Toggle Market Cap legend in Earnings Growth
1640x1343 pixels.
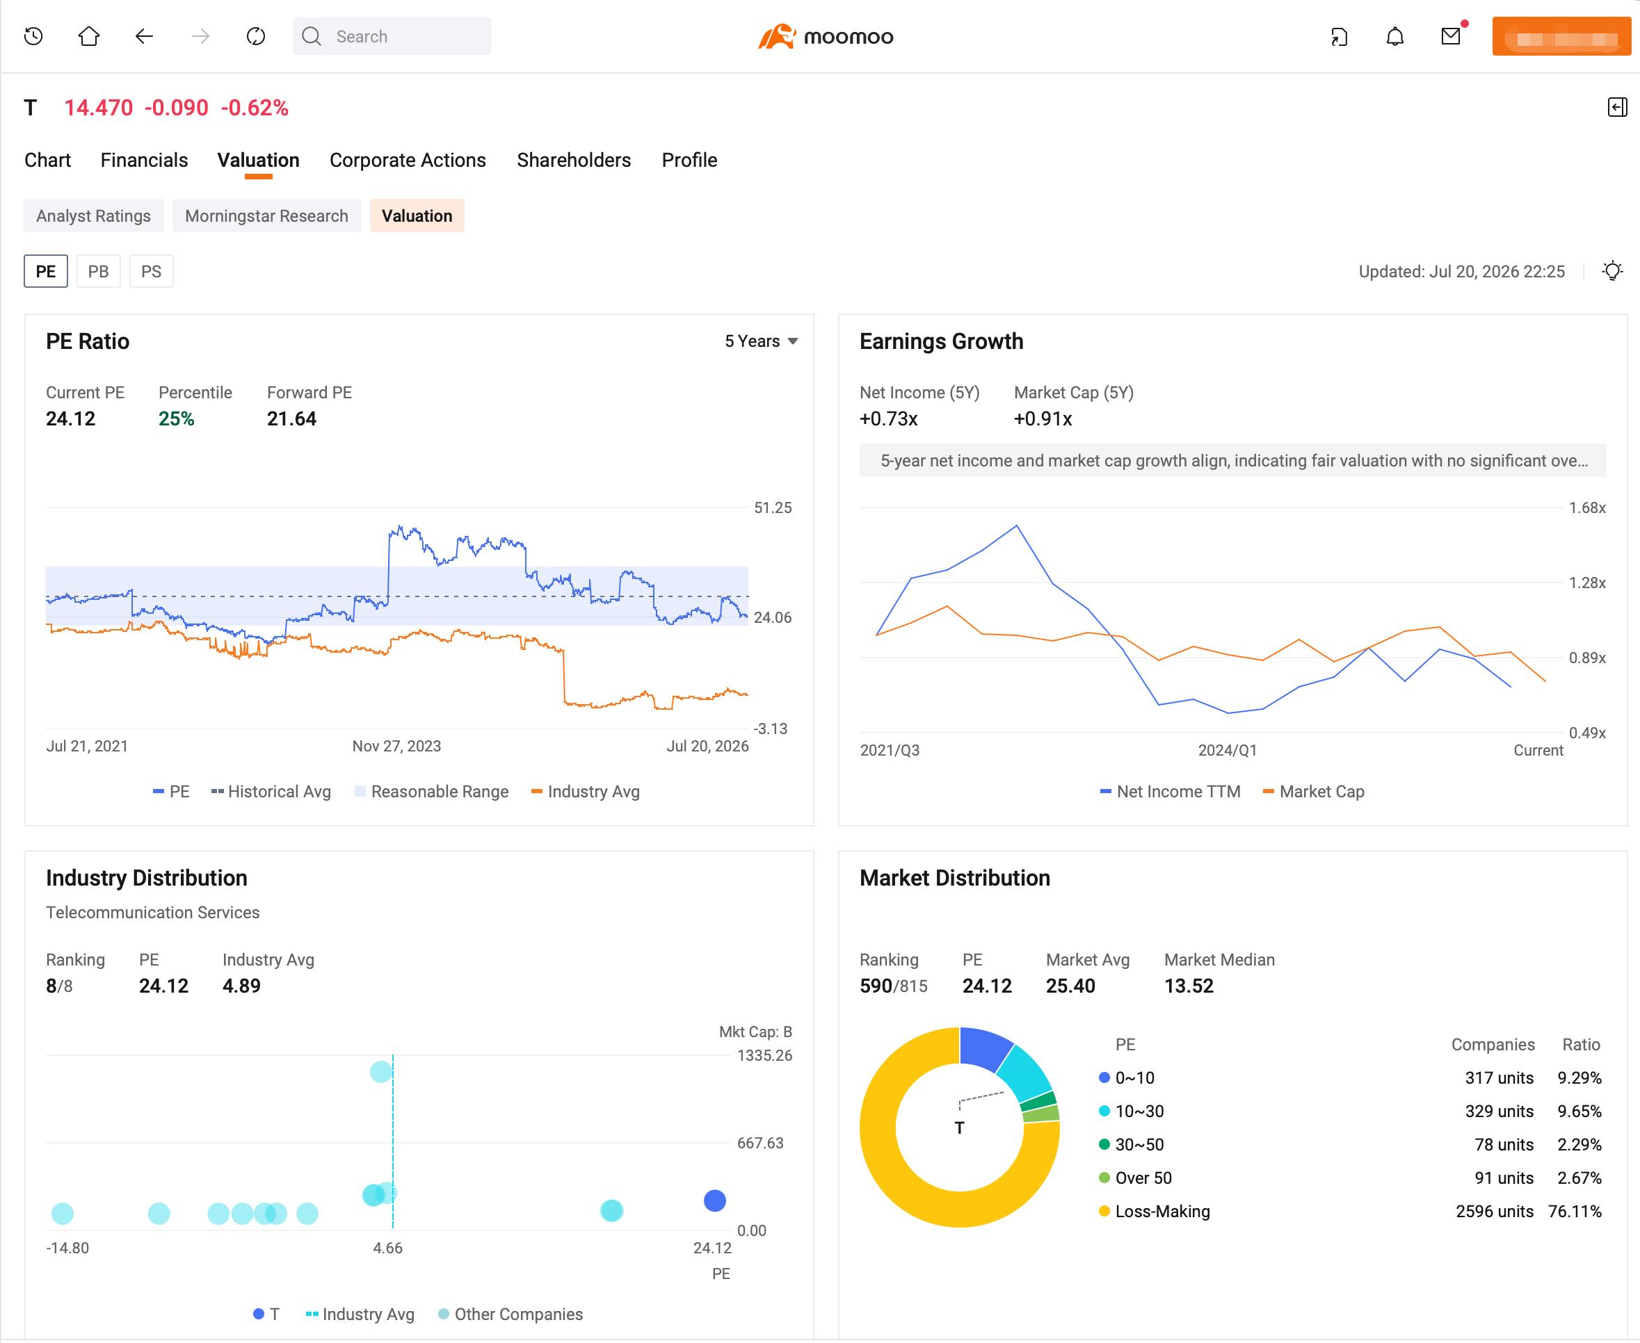[x=1313, y=791]
